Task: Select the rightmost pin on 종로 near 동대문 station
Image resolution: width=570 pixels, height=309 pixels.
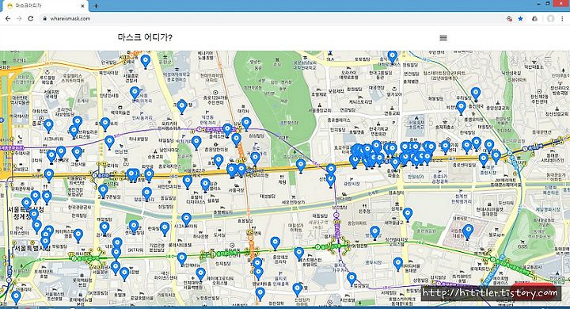Action: (496, 157)
